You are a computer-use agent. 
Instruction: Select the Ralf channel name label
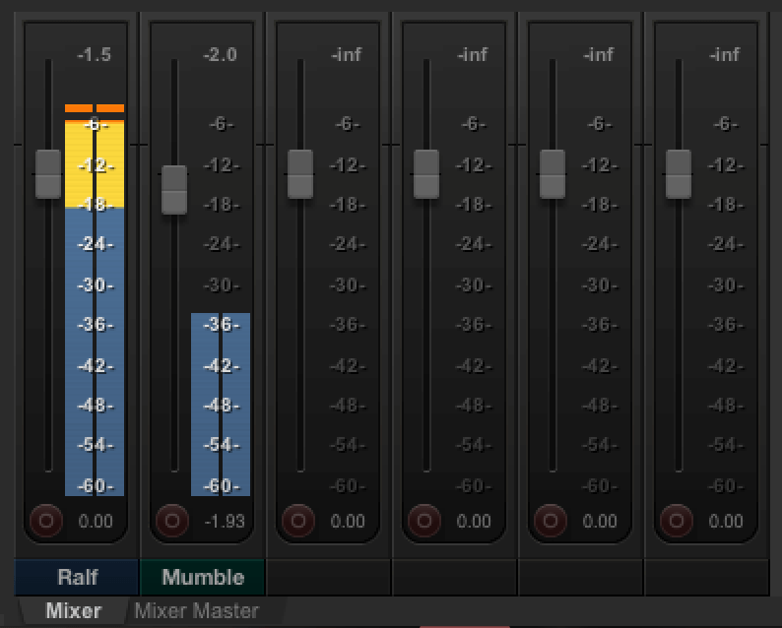[77, 577]
